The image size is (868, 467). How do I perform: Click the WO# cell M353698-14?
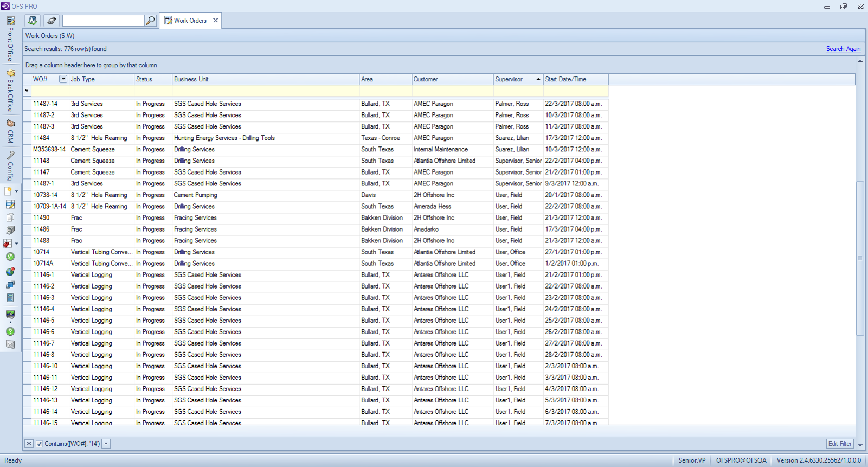point(49,149)
